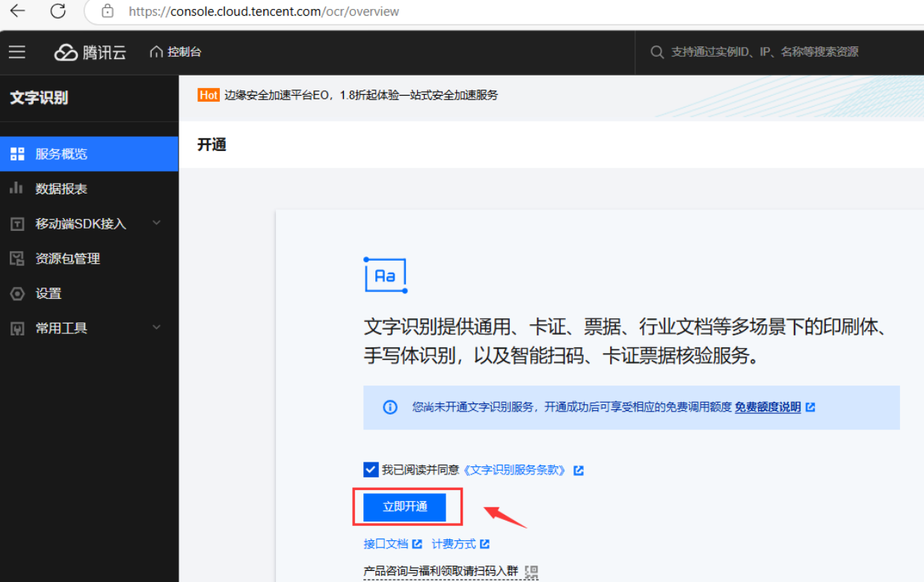Image resolution: width=924 pixels, height=582 pixels.
Task: Click the 立即开通 button
Action: tap(404, 507)
